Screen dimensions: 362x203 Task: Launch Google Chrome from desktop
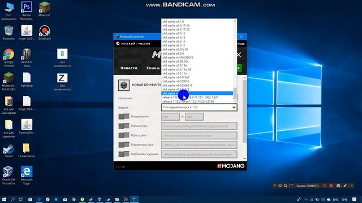[x=9, y=58]
